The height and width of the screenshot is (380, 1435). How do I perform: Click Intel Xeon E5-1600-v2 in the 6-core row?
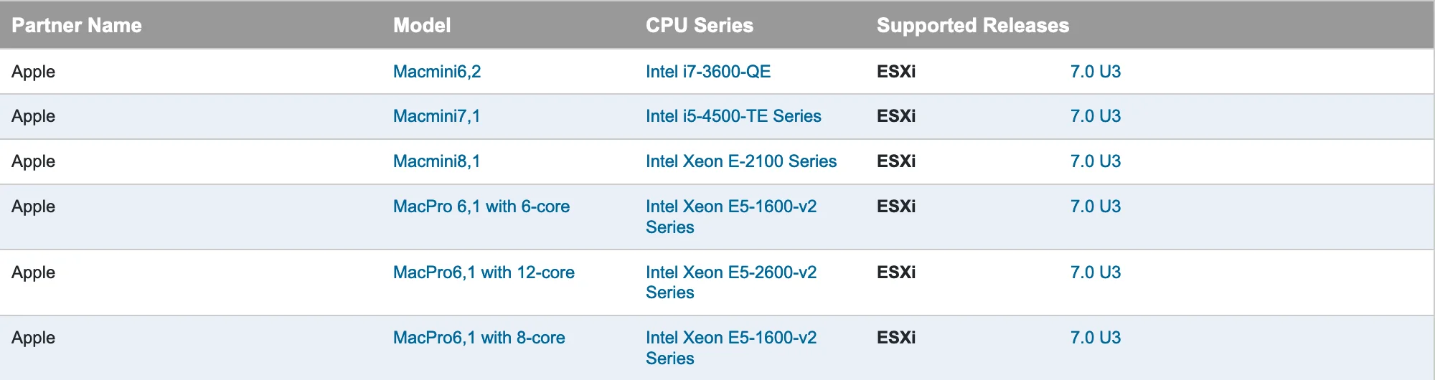pyautogui.click(x=730, y=206)
